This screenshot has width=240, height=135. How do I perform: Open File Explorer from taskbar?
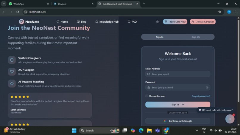coord(149,131)
